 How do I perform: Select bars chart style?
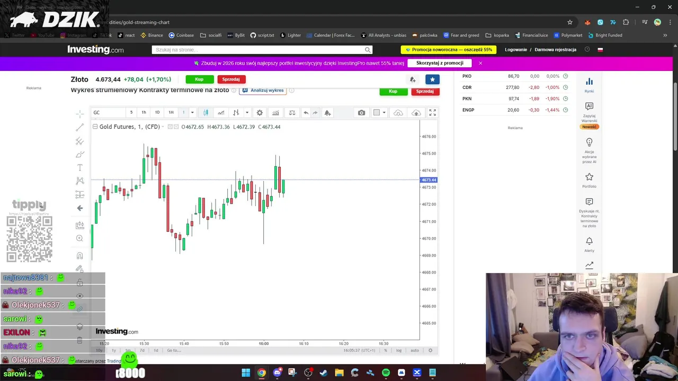[236, 113]
